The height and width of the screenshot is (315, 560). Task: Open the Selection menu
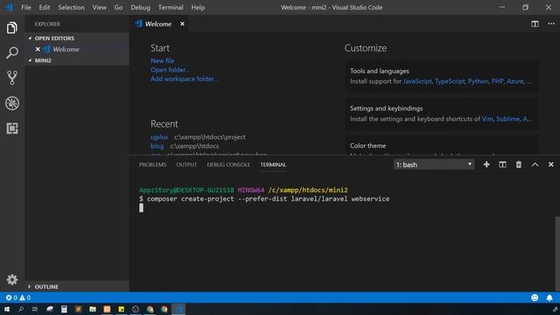coord(71,7)
